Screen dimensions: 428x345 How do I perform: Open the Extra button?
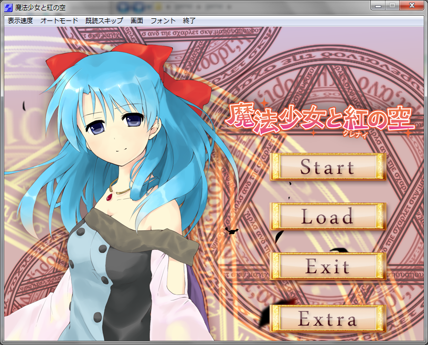(x=328, y=319)
